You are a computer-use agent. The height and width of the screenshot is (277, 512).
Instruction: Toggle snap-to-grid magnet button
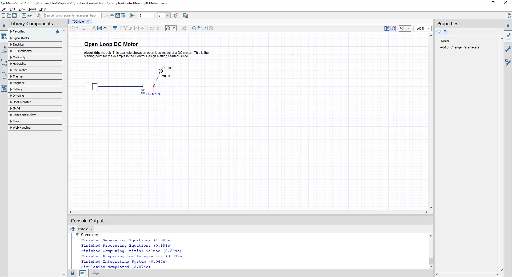[387, 28]
